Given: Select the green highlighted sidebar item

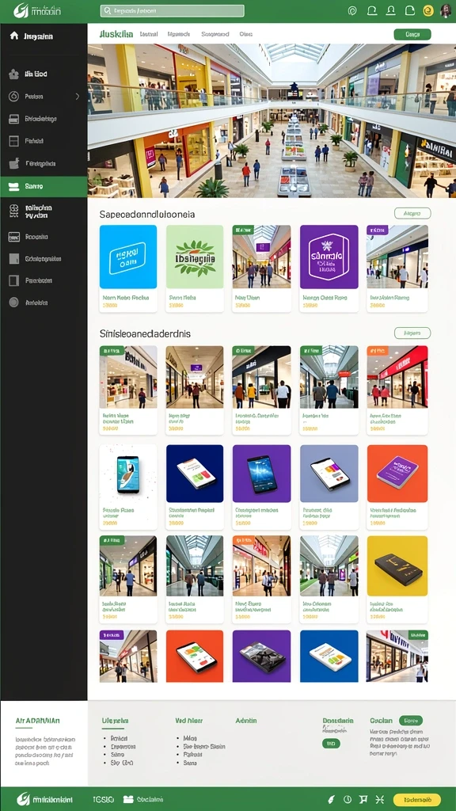Looking at the screenshot, I should click(44, 186).
